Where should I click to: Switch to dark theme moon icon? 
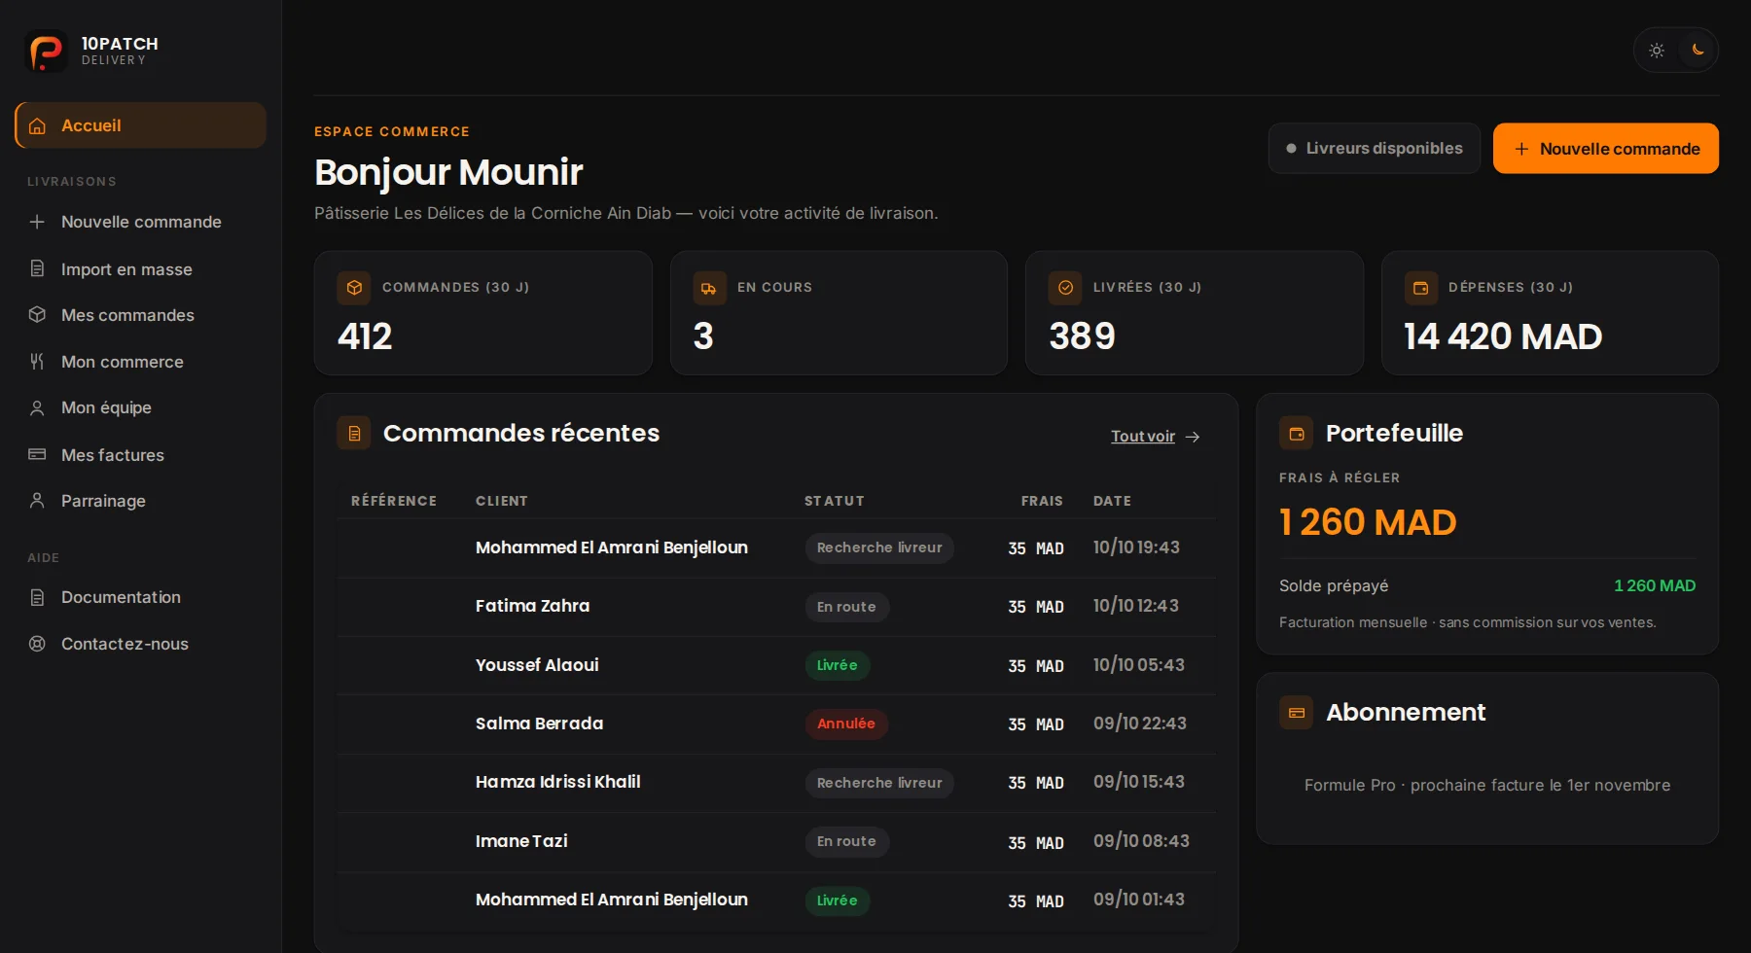(1697, 50)
